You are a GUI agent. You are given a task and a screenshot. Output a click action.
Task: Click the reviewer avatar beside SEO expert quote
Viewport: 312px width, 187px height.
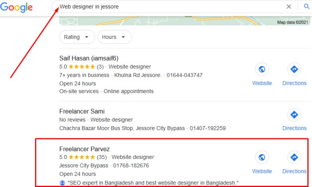coord(62,183)
